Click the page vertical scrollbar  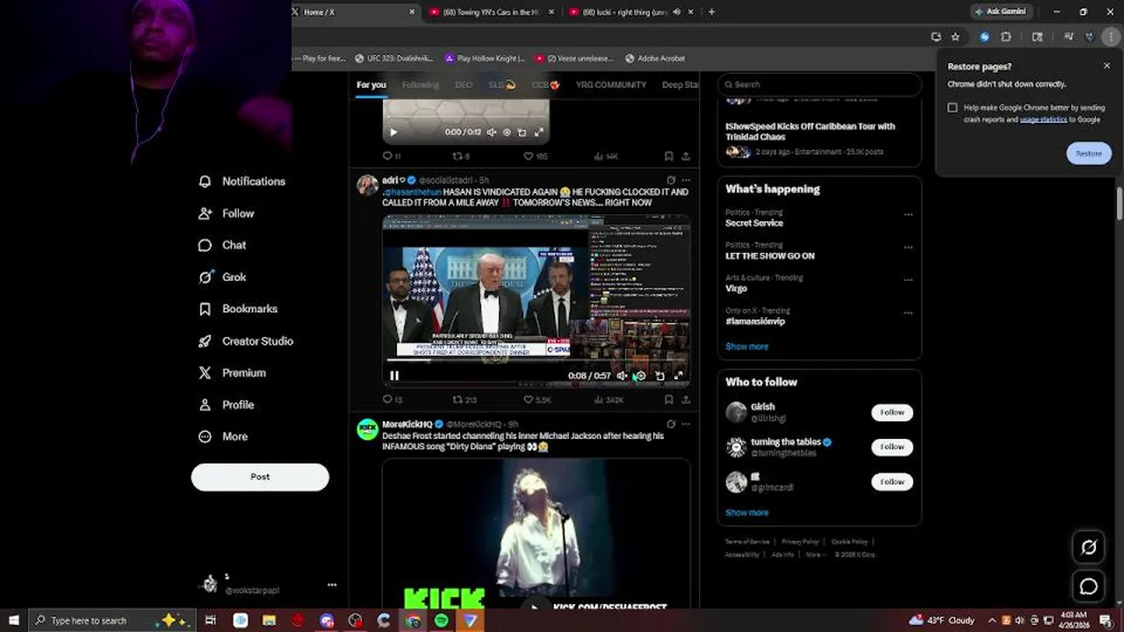[x=1120, y=204]
